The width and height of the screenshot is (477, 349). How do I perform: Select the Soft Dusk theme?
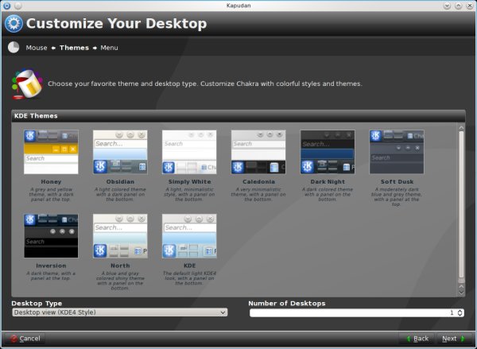(397, 153)
